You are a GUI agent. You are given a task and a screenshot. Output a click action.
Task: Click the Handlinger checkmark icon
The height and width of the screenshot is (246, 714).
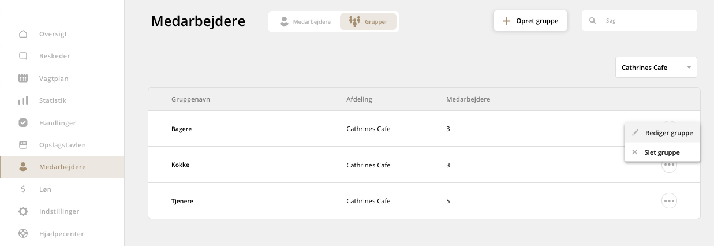[x=23, y=123]
